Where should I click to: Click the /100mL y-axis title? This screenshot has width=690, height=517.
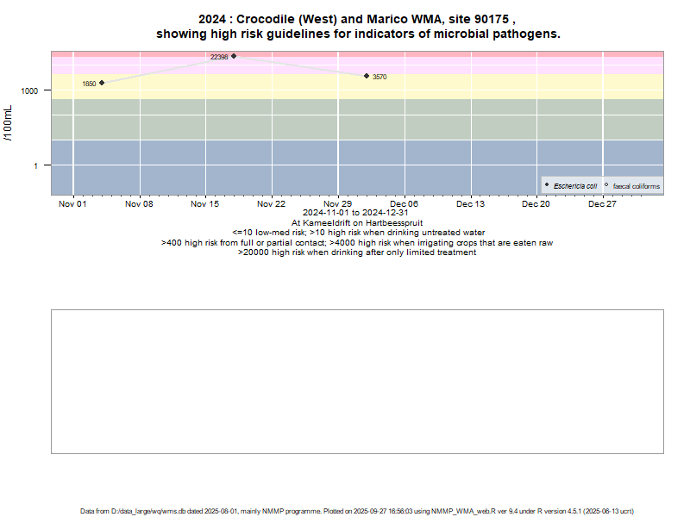(9, 123)
